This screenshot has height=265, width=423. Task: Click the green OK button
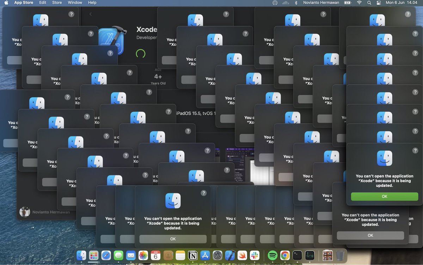[384, 197]
